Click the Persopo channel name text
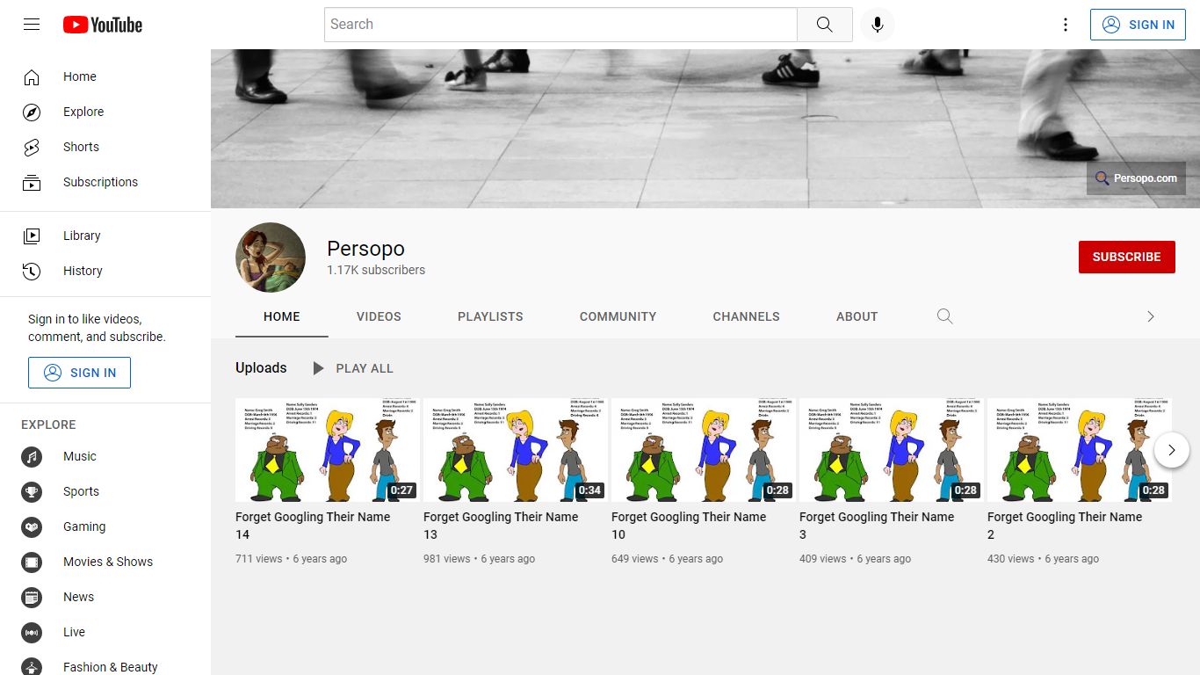 tap(365, 249)
